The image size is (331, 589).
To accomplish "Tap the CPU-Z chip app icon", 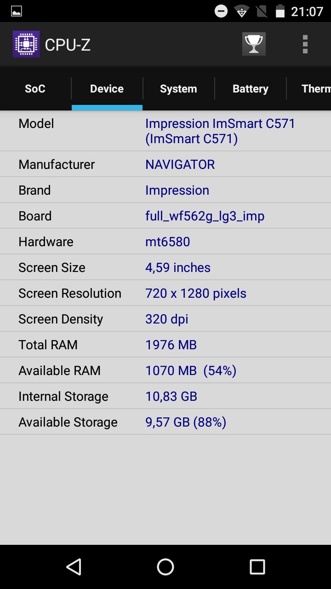I will click(26, 44).
